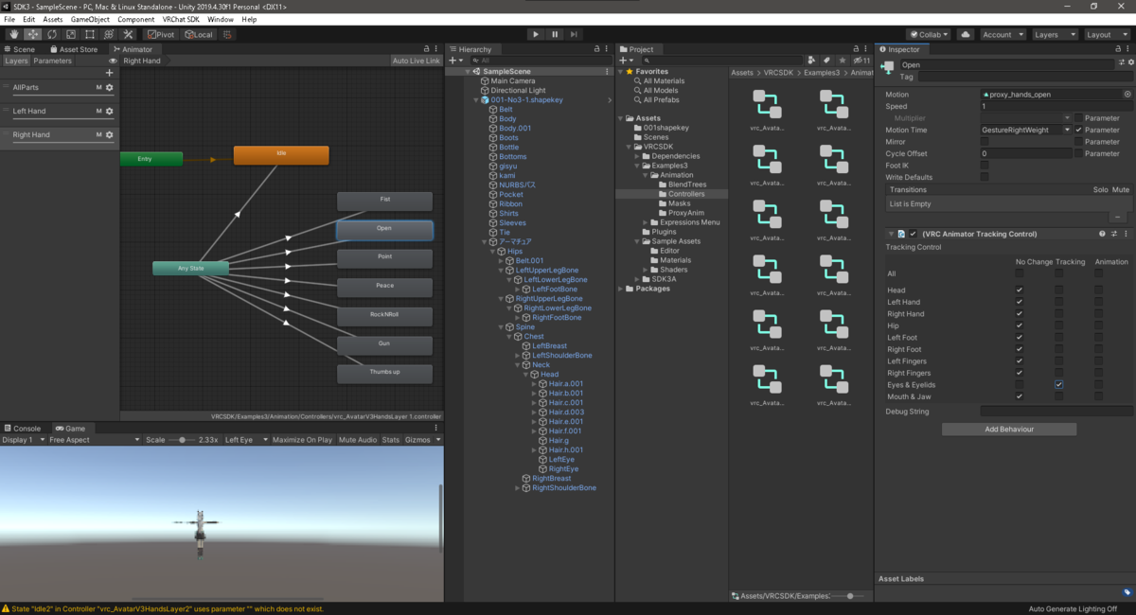Toggle grid snapping icon next to Local

(x=228, y=34)
